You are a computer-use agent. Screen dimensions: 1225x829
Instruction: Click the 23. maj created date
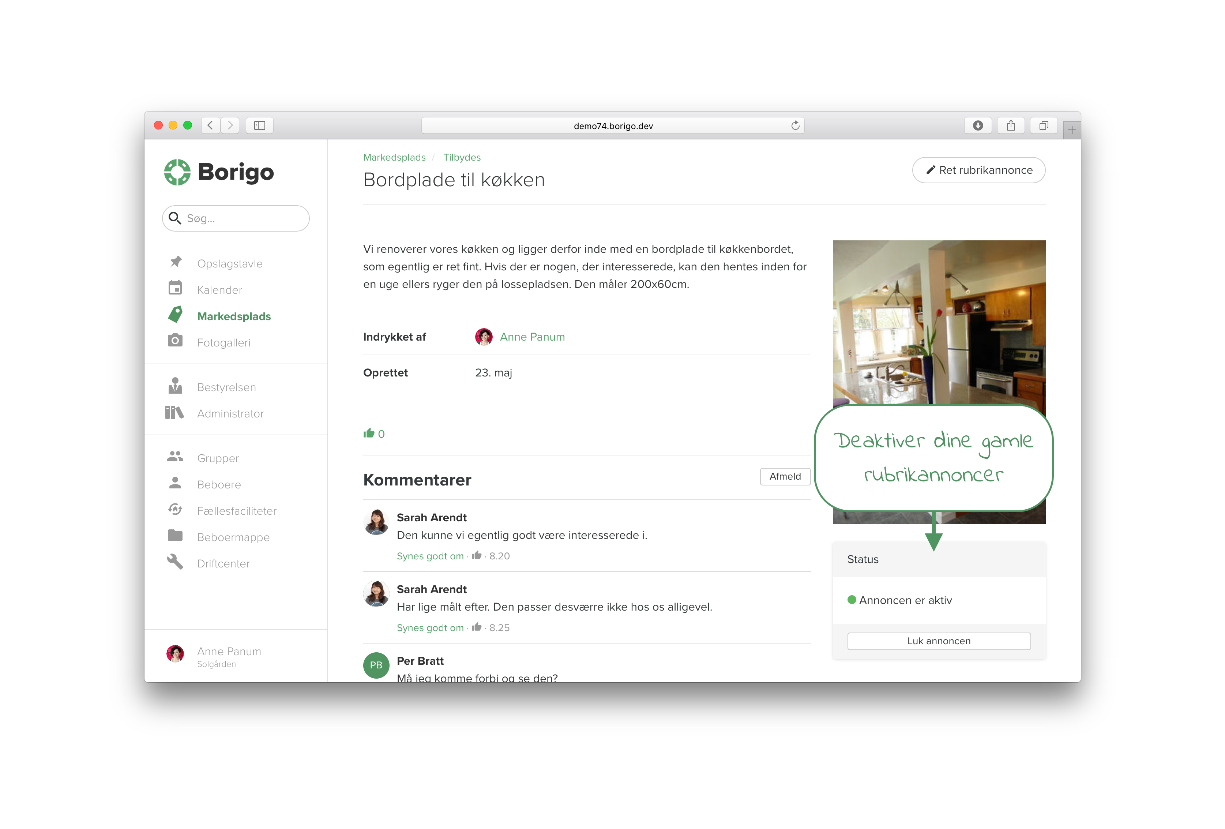(x=493, y=372)
